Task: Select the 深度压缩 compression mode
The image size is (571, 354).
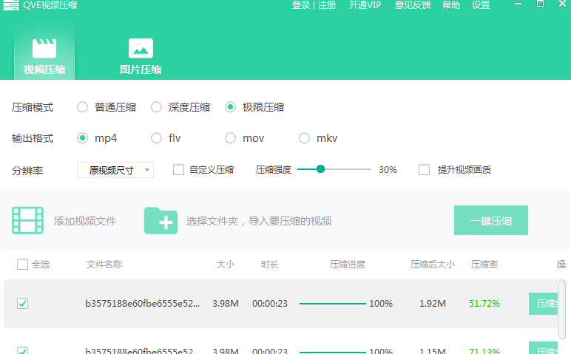Action: (156, 107)
